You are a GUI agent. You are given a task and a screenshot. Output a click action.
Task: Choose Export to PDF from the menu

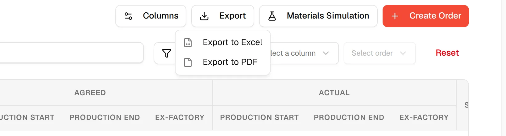click(x=223, y=62)
